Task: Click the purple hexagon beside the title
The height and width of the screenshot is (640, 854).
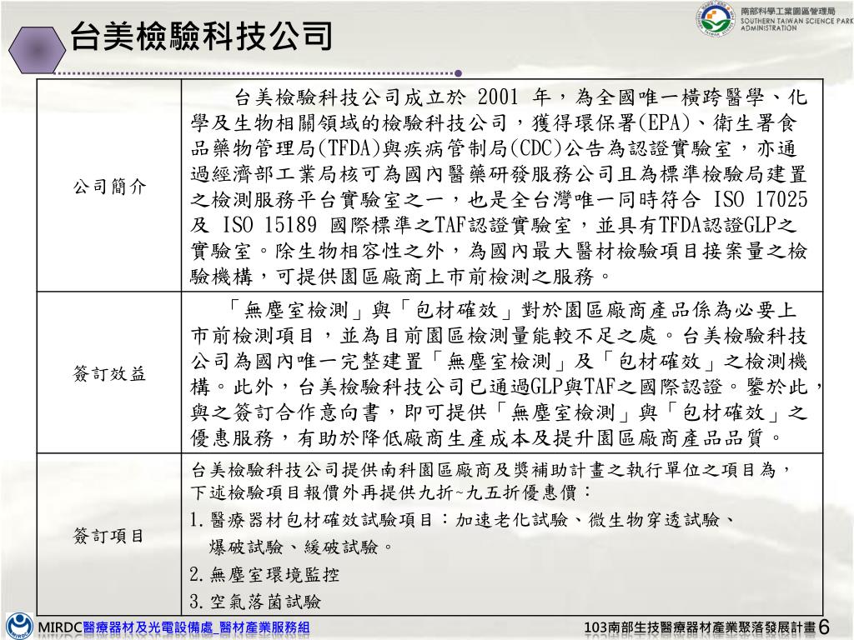Action: [37, 50]
